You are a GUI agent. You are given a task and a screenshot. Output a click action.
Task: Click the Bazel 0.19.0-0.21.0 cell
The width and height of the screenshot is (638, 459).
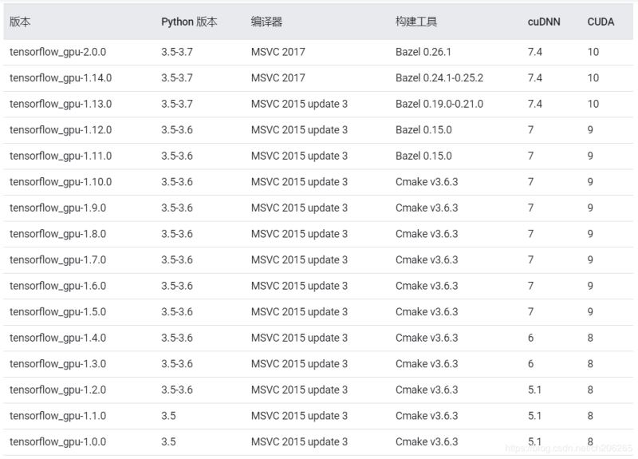coord(439,104)
